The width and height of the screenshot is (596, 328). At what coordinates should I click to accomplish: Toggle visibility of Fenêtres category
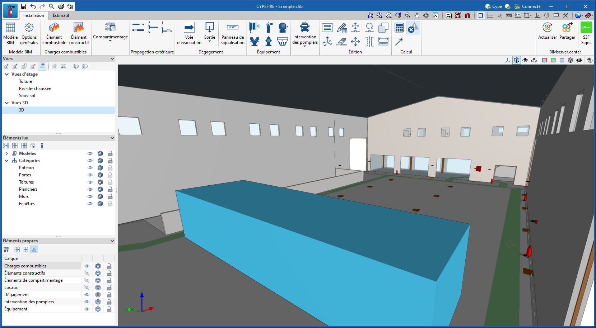point(90,204)
